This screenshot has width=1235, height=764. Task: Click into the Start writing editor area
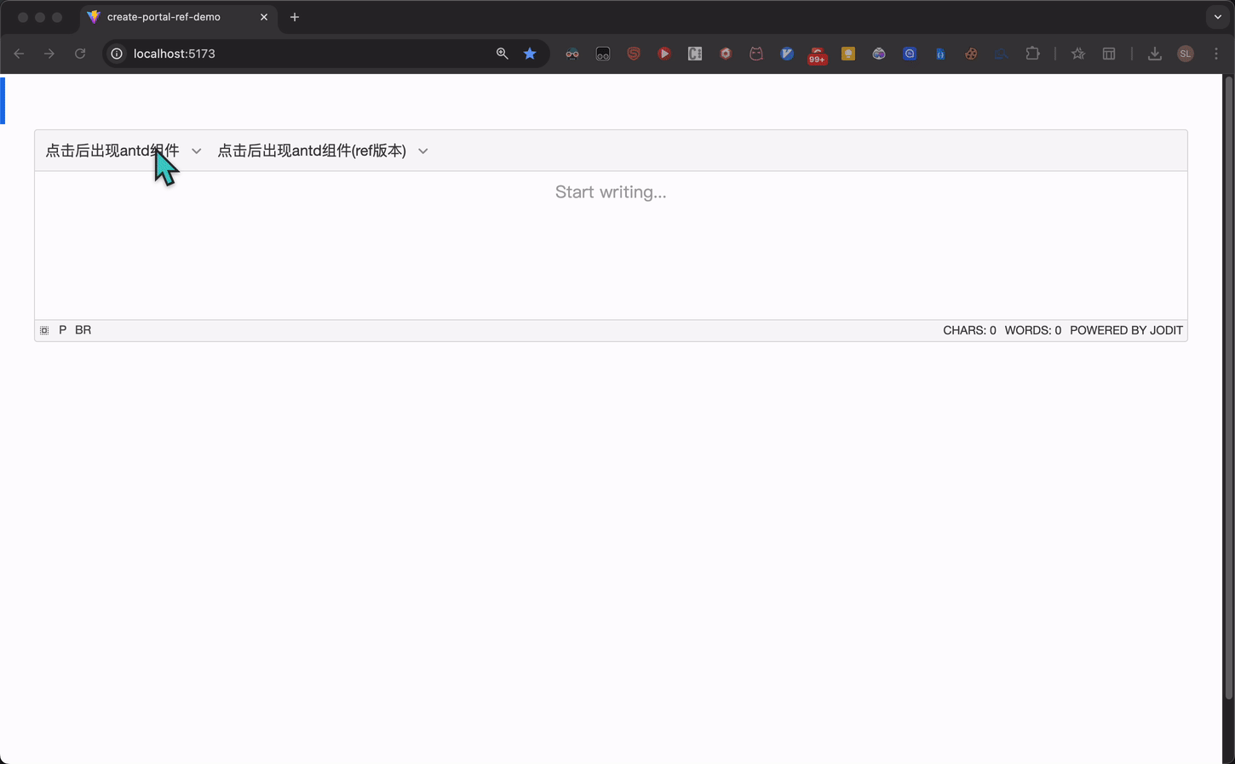point(611,245)
